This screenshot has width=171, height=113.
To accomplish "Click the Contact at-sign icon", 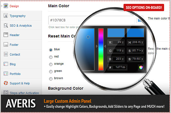I will (6, 54).
